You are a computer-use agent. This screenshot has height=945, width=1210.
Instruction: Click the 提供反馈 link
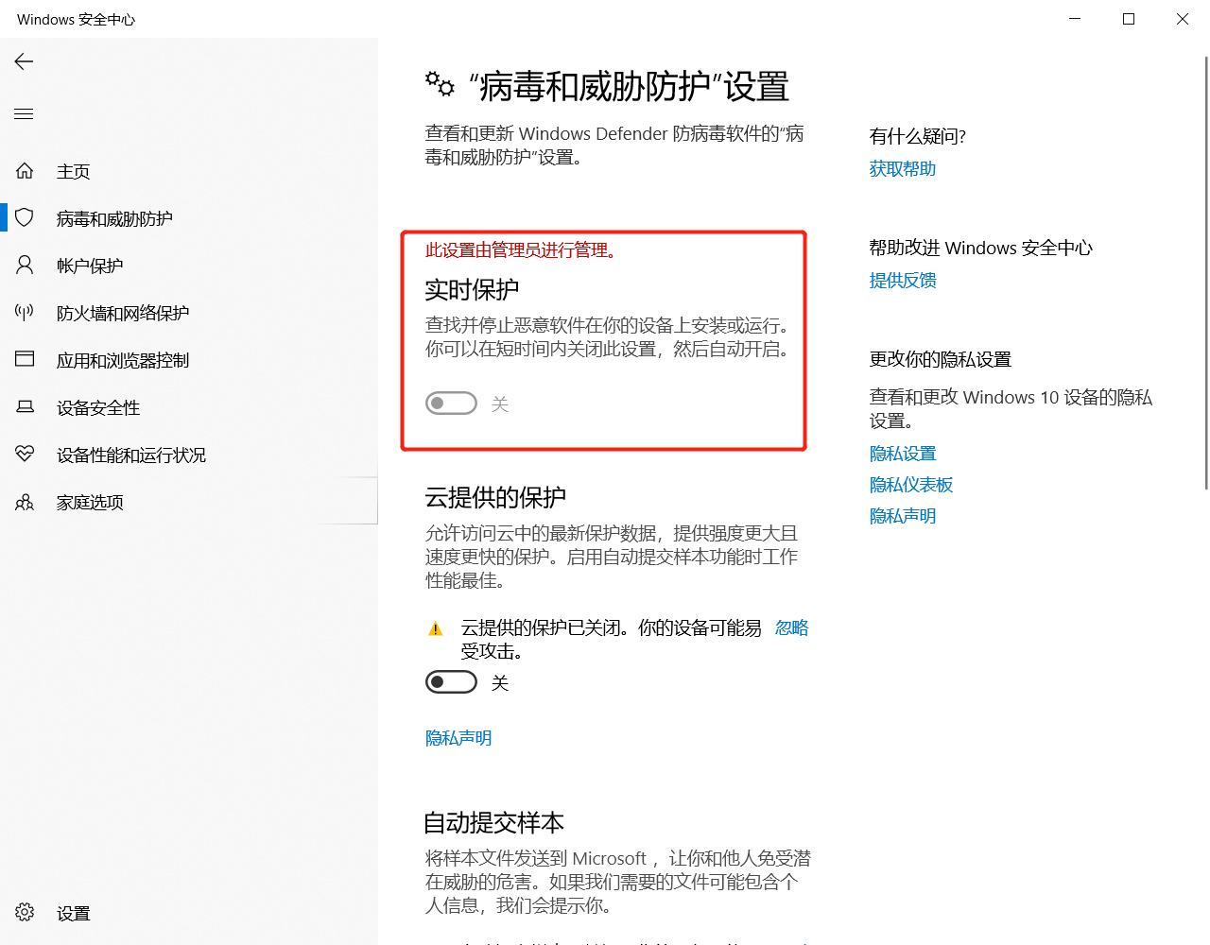coord(903,281)
